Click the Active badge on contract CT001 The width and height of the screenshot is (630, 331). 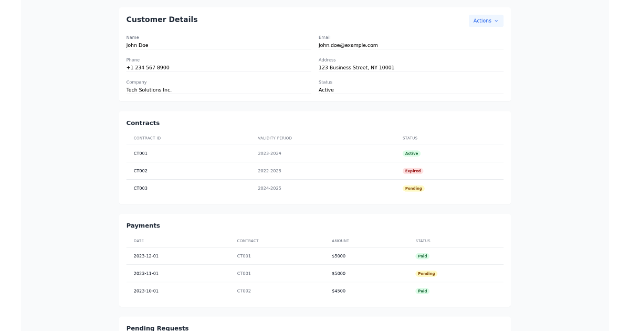coord(412,153)
